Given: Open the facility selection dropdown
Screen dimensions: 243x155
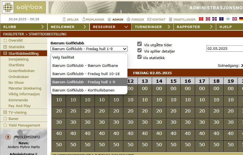Looking at the screenshot, I should (89, 49).
